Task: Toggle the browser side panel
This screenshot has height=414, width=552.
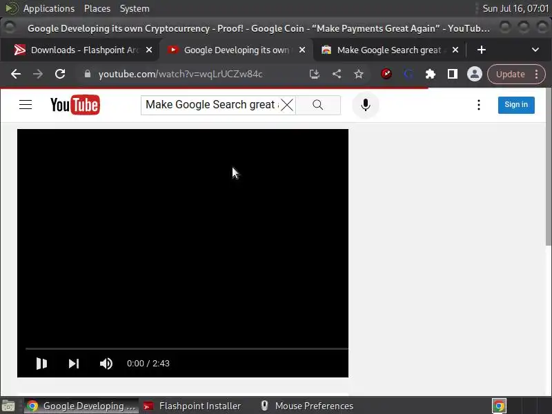Action: click(x=453, y=74)
